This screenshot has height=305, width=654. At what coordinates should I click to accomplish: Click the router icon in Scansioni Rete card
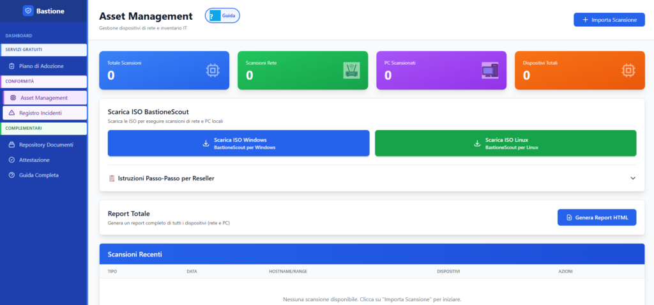(351, 70)
